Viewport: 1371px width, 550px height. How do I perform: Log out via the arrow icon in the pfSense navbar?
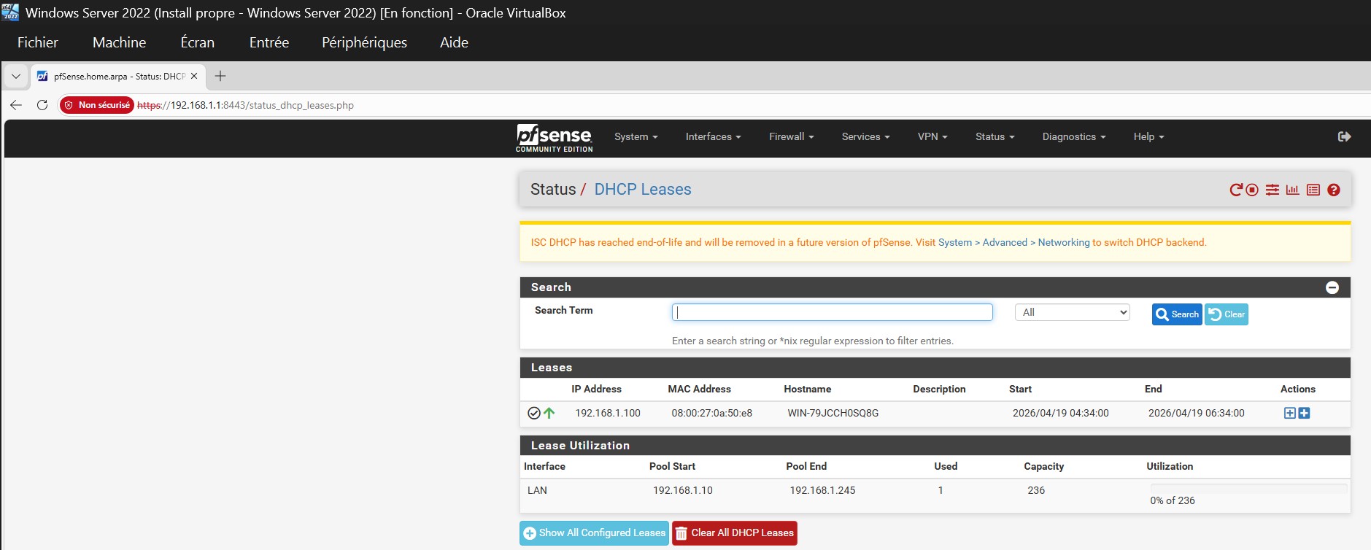coord(1345,136)
